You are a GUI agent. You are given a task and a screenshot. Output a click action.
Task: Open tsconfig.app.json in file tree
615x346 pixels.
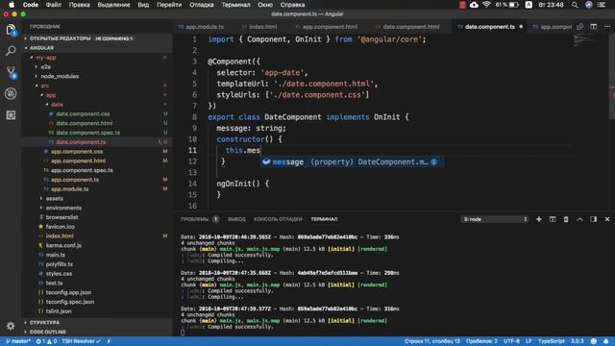(68, 292)
